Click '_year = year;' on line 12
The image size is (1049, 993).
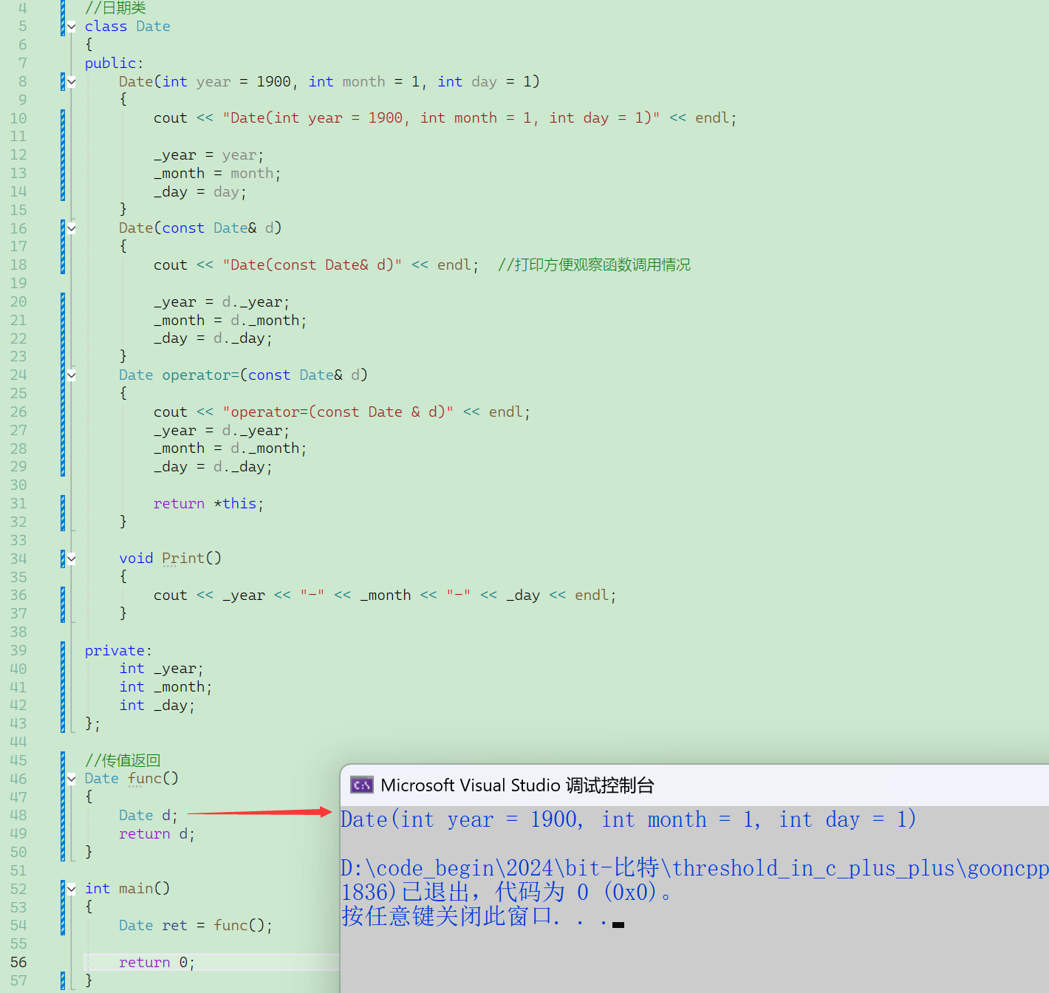click(208, 155)
